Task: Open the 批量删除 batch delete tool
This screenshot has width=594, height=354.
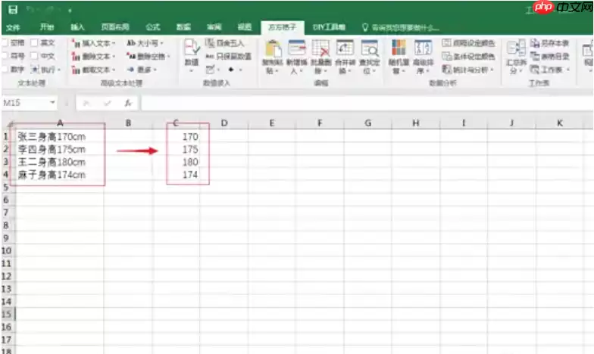Action: tap(321, 57)
